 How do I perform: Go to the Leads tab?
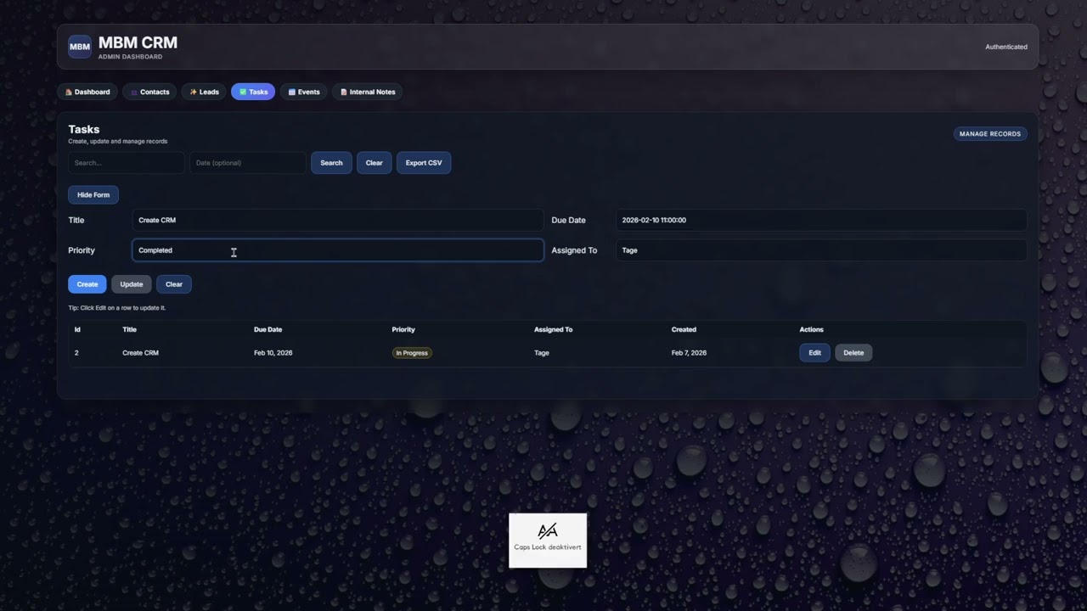[x=204, y=92]
